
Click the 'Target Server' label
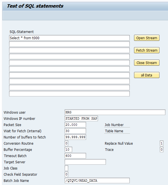pyautogui.click(x=14, y=162)
